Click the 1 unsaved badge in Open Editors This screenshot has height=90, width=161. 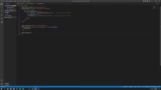14,6
